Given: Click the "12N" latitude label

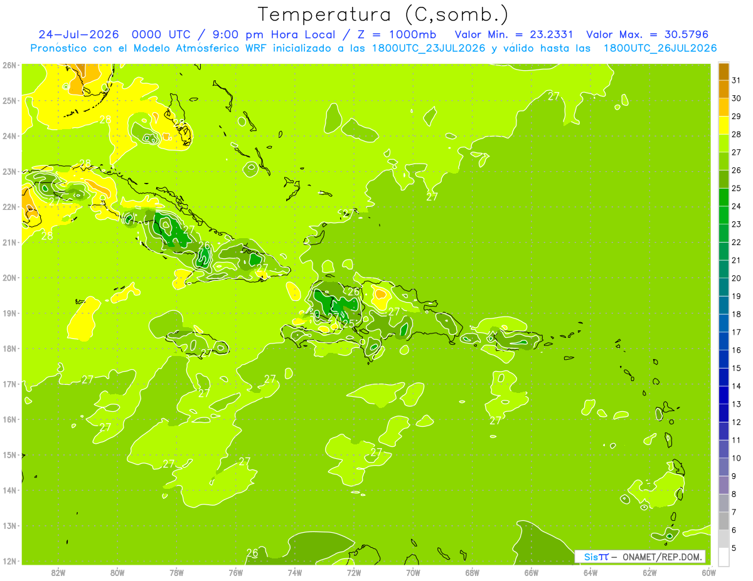Looking at the screenshot, I should tap(9, 560).
